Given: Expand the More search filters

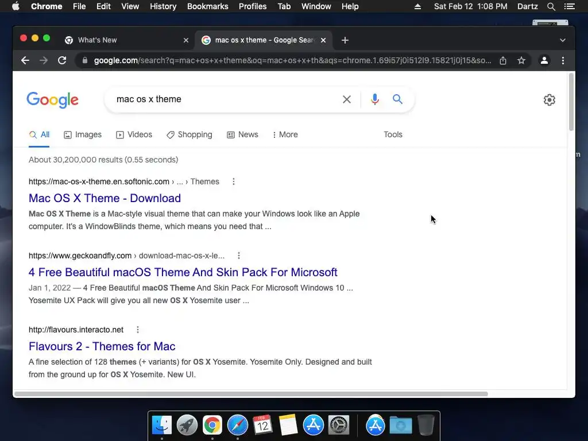Looking at the screenshot, I should [285, 134].
